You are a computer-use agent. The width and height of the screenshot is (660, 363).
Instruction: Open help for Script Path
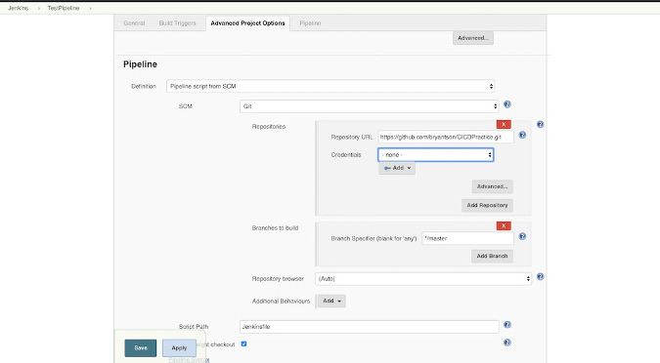pos(507,324)
